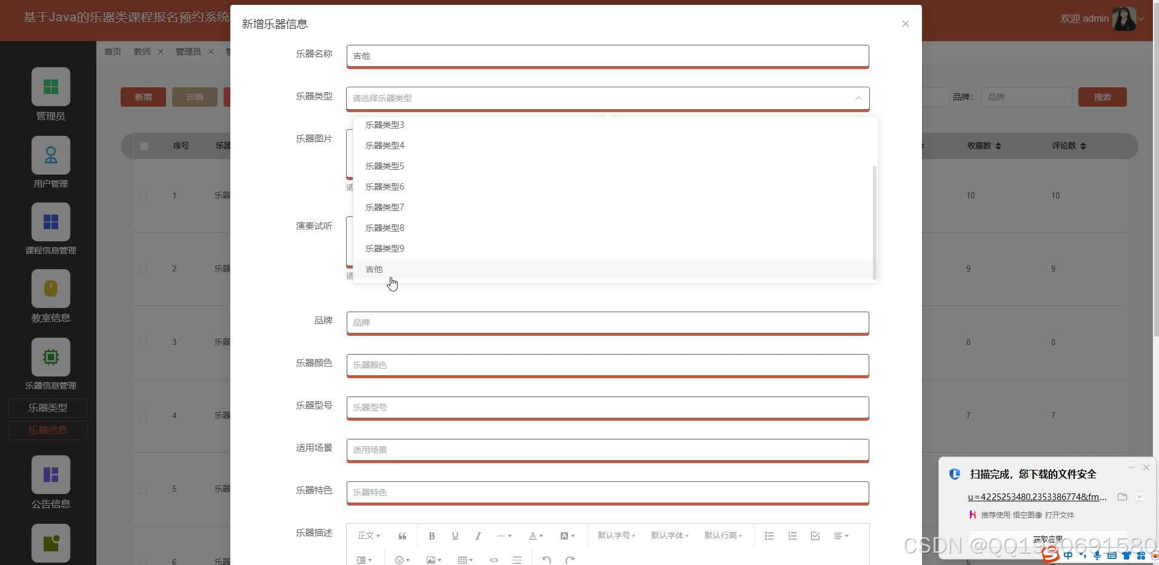This screenshot has height=565, width=1159.
Task: Open the indent dropdown in editor
Action: pyautogui.click(x=364, y=560)
